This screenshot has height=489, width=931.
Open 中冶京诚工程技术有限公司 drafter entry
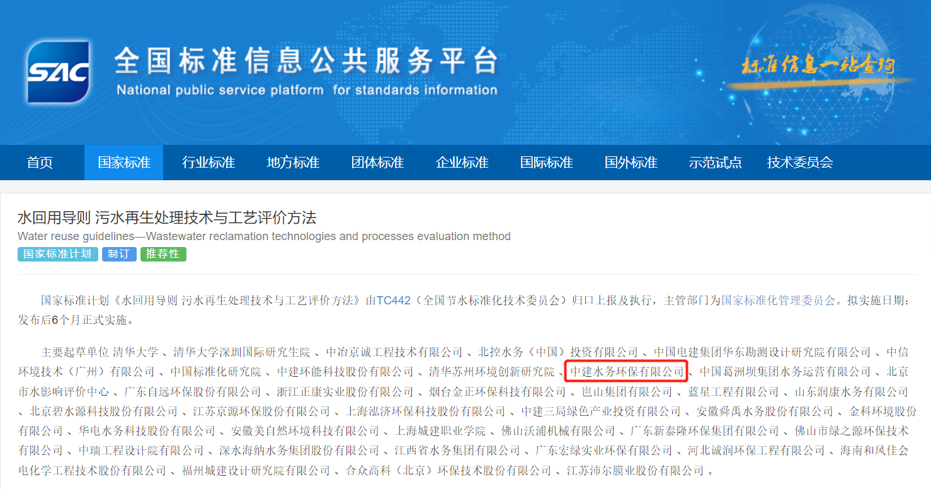pos(394,352)
